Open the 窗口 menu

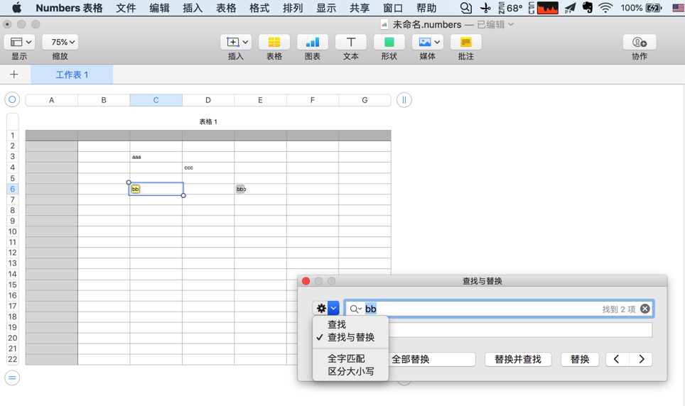393,8
